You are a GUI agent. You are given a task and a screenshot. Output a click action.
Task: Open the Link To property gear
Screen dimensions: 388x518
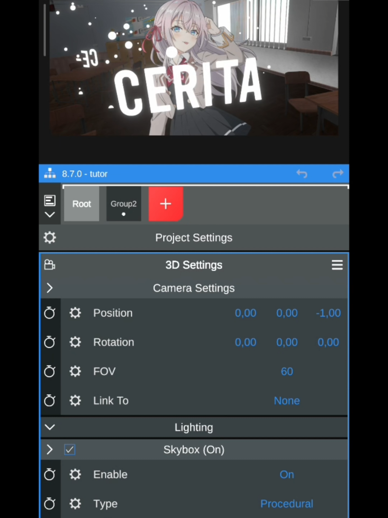pyautogui.click(x=75, y=400)
